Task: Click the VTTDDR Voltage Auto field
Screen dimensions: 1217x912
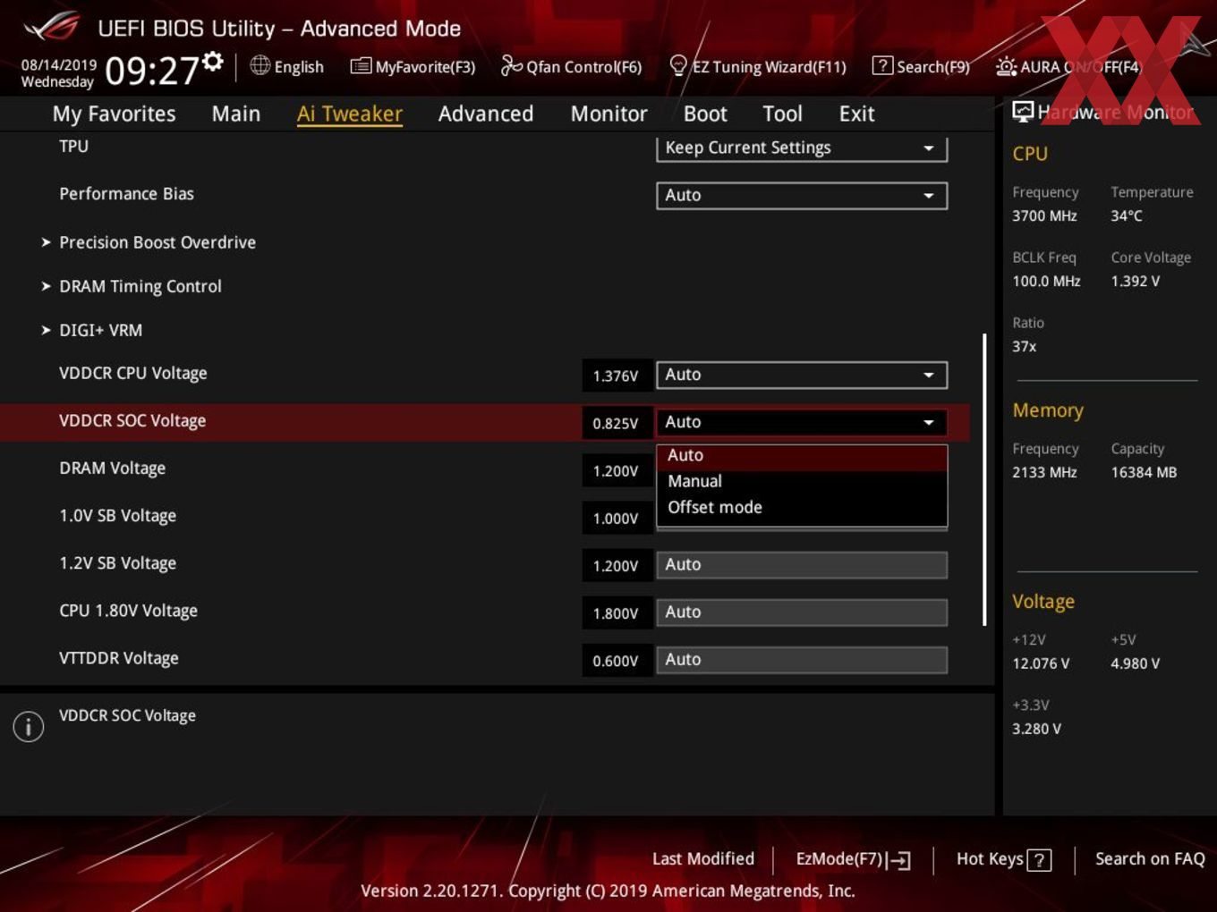Action: point(802,660)
